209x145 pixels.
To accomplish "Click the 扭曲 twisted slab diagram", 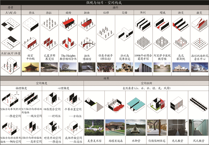I will coord(87,24).
